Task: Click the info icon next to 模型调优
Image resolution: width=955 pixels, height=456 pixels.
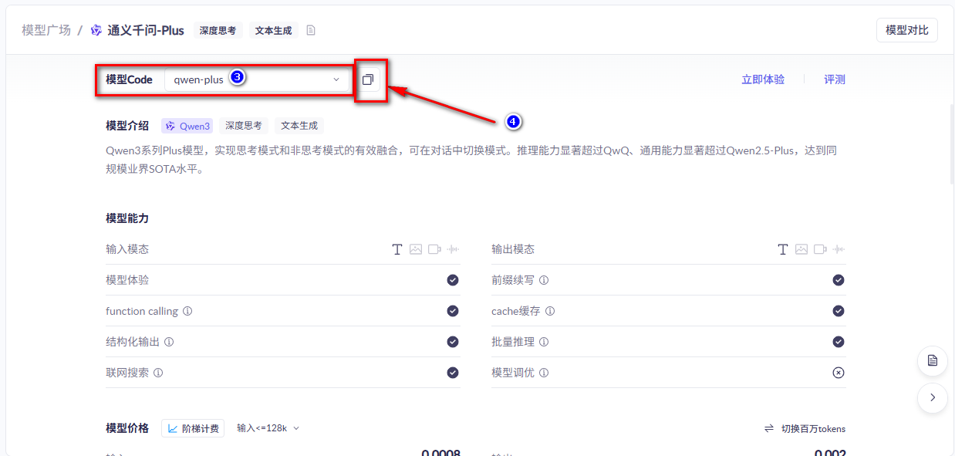Action: tap(544, 373)
